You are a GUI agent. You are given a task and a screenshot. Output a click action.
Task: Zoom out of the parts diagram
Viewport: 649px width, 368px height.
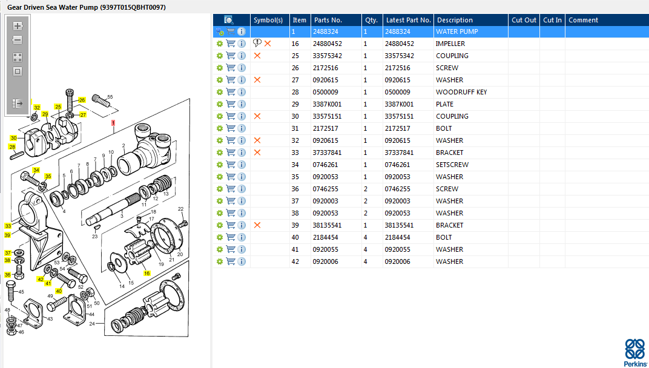[x=18, y=40]
